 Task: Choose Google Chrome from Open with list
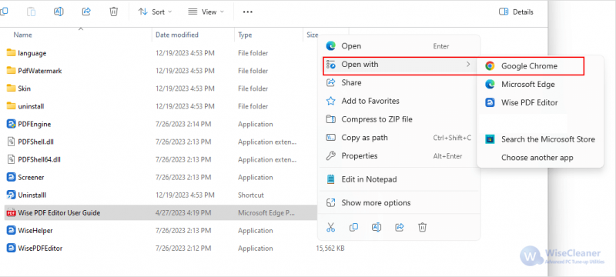[531, 66]
